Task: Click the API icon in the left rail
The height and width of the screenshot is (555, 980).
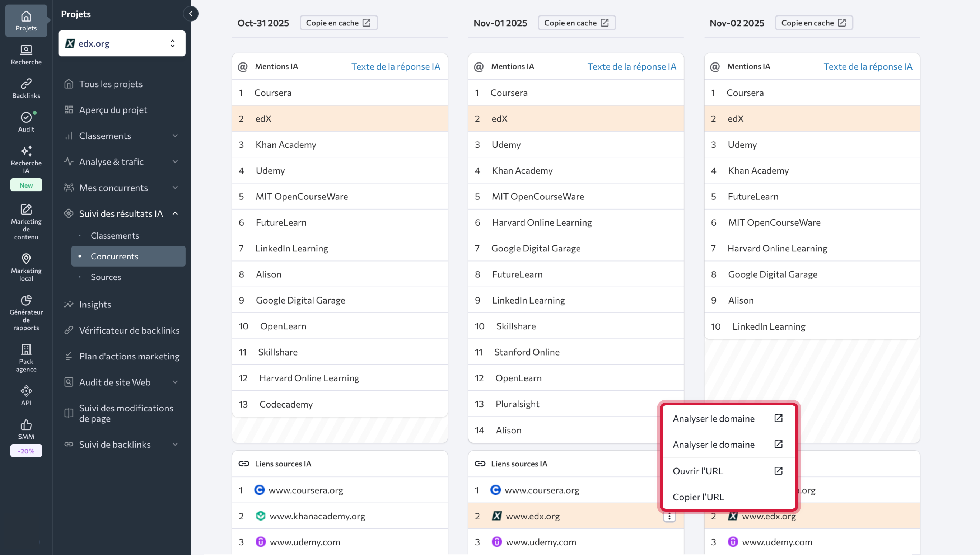Action: pos(26,395)
